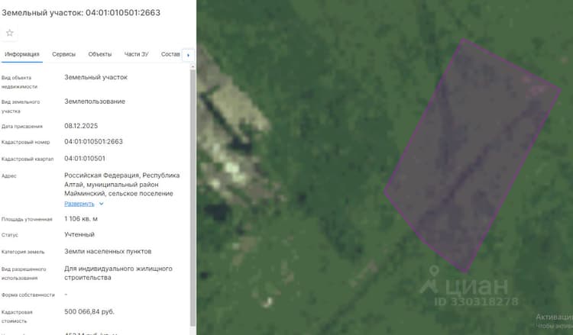
Task: Click the value Для индивидуального жилищного строительства
Action: coord(118,273)
